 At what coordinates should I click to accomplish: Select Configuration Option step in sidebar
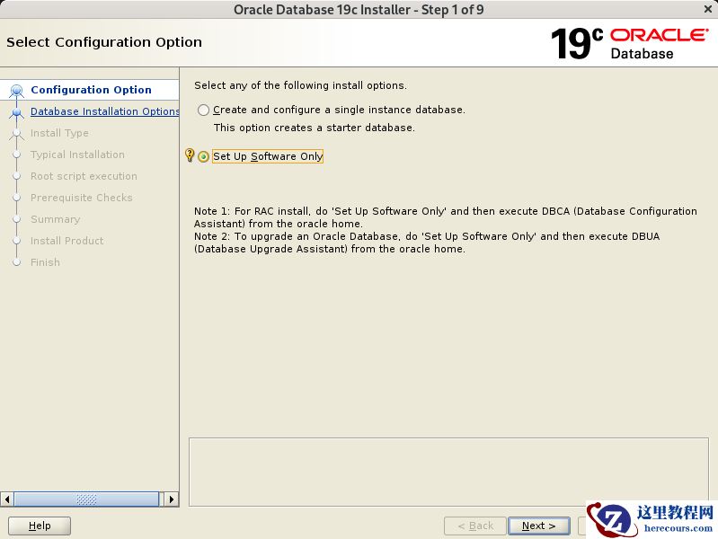point(91,90)
